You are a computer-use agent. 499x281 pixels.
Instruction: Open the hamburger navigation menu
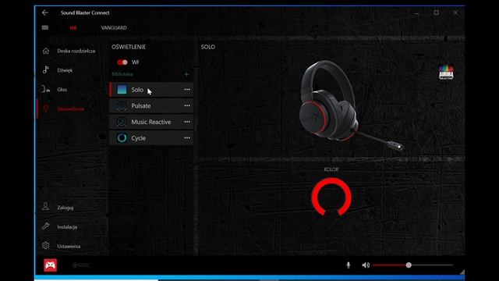pyautogui.click(x=45, y=28)
